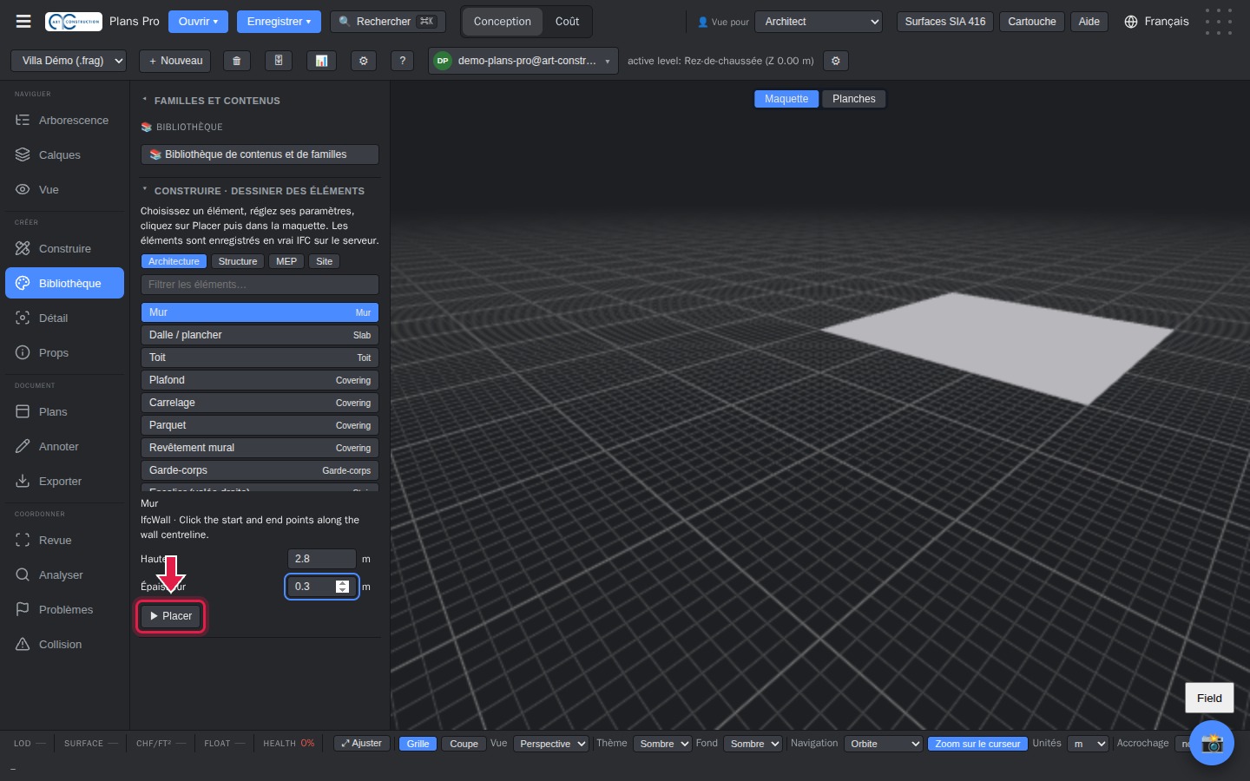
Task: Open Surfaces SIA 416
Action: point(945,22)
